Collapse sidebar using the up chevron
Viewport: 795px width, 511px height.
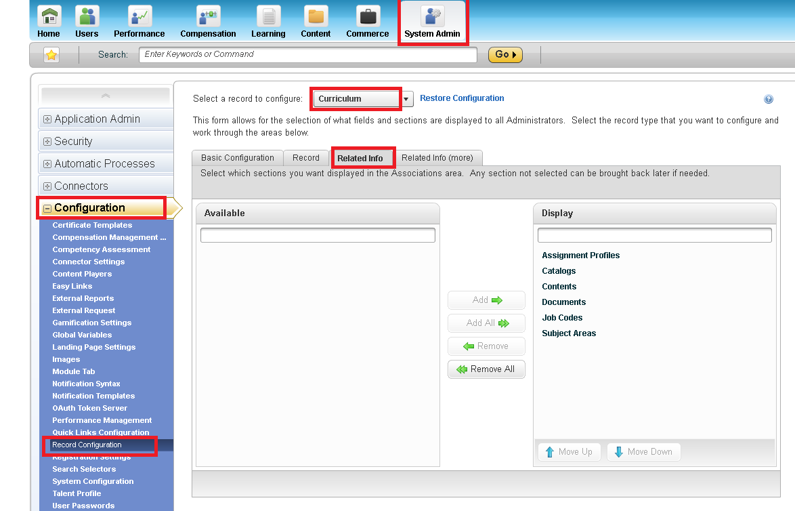pyautogui.click(x=106, y=96)
